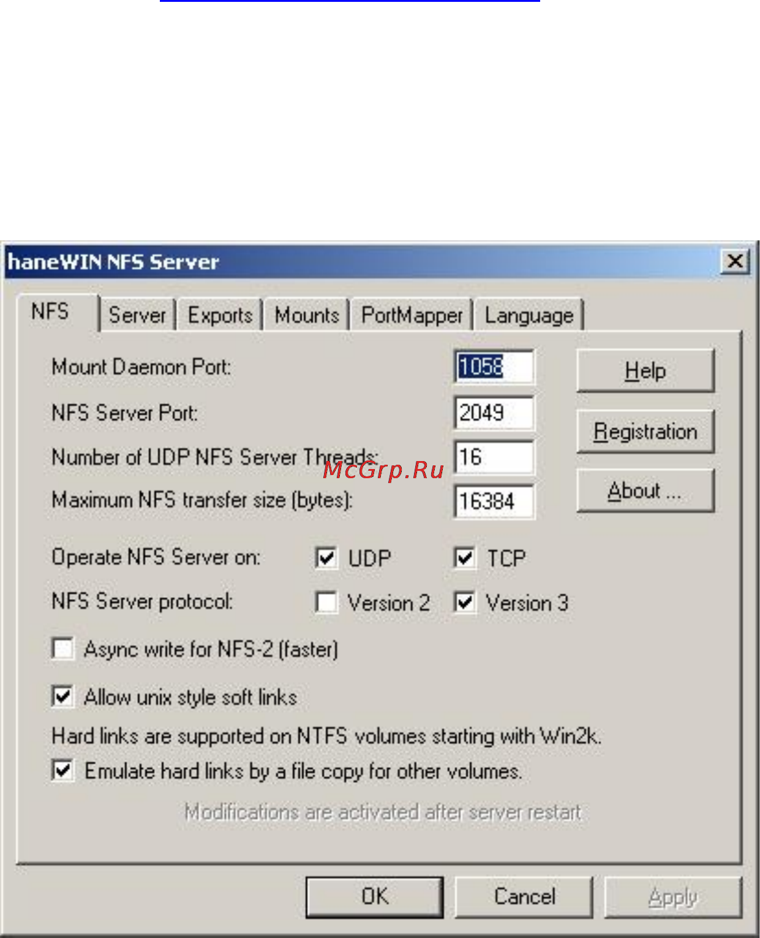
Task: Click the Maximum NFS transfer size field
Action: 494,501
